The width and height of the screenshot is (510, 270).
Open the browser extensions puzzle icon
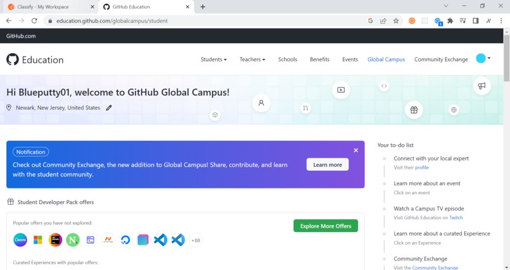click(x=450, y=21)
